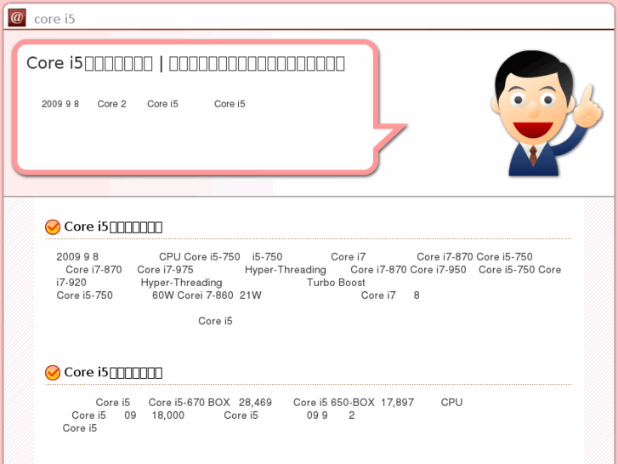Click the "28,469" price text

(x=255, y=403)
